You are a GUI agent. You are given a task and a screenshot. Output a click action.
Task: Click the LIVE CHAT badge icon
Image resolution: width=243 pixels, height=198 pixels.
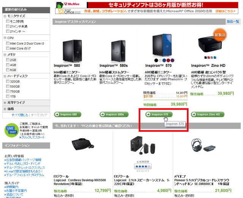[x=12, y=130]
